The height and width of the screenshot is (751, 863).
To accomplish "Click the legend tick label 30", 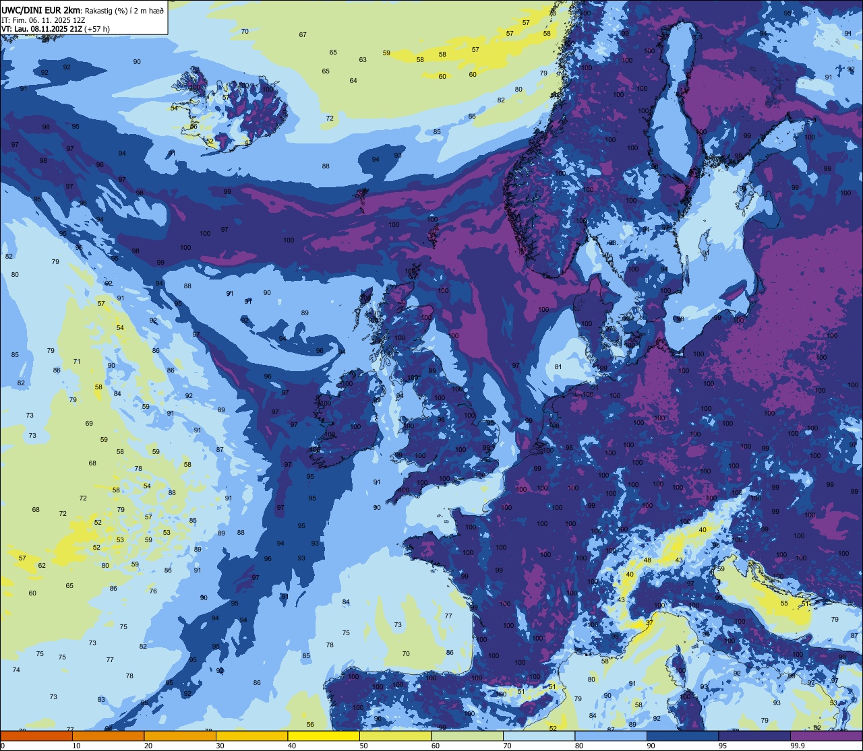I will click(220, 746).
